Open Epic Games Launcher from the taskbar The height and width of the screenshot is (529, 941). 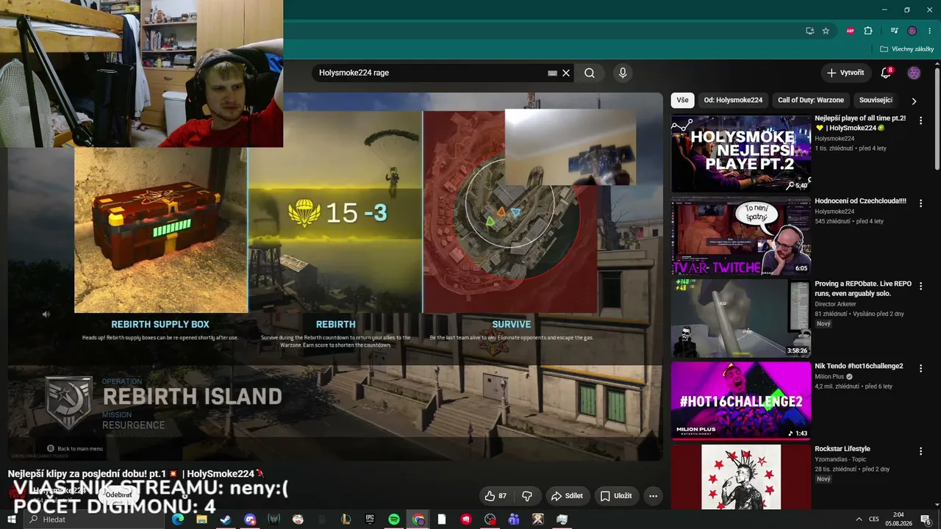(370, 519)
